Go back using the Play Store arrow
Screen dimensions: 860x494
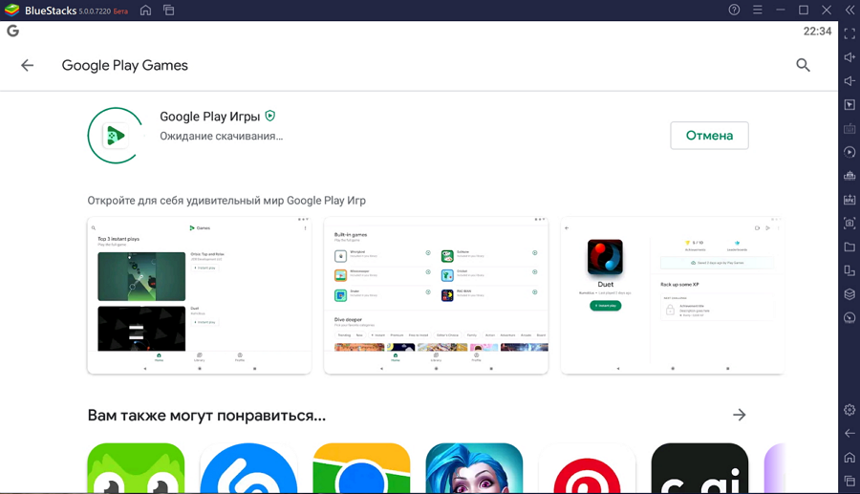tap(27, 65)
